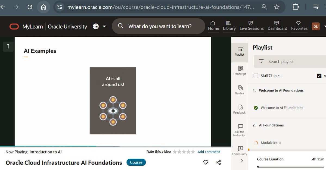Click 'Now Playing: Introduction to AI' text
Image resolution: width=326 pixels, height=170 pixels.
click(34, 152)
